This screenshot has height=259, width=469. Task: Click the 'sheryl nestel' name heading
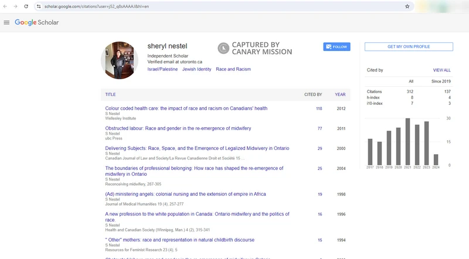(x=167, y=46)
